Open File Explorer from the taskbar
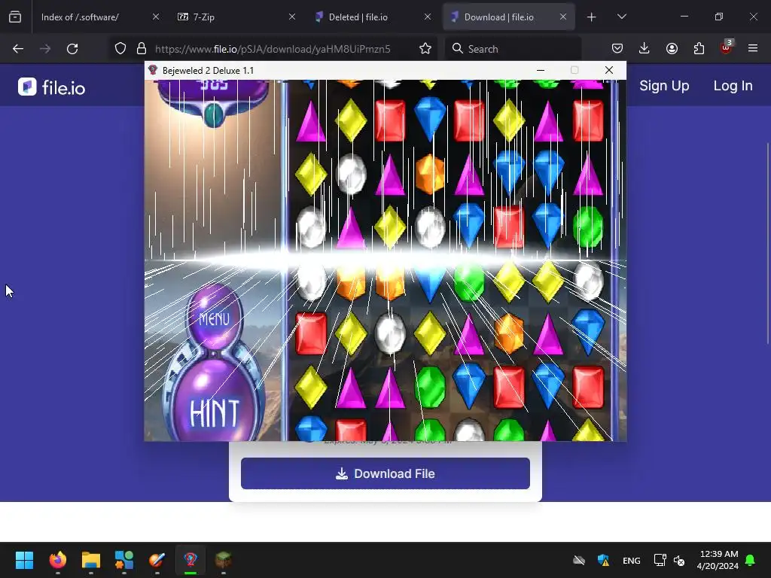 click(x=91, y=560)
